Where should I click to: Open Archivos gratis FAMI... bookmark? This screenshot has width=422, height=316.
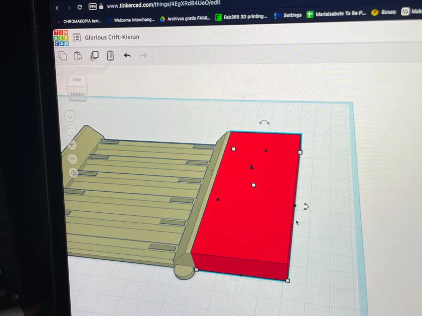point(185,18)
